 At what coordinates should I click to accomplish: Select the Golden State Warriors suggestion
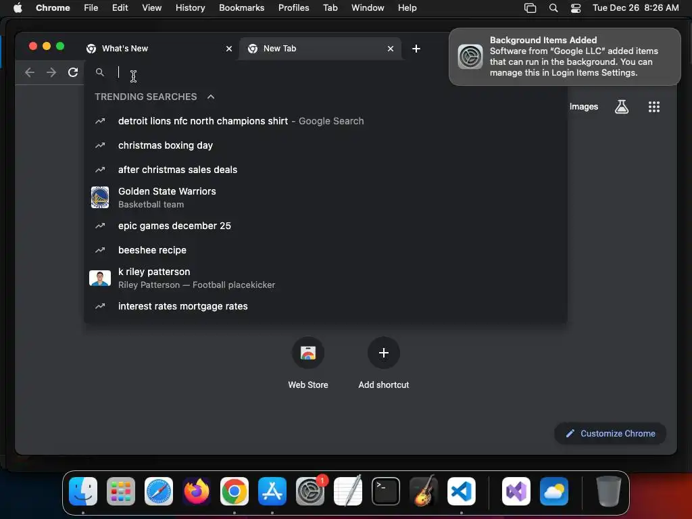click(325, 197)
